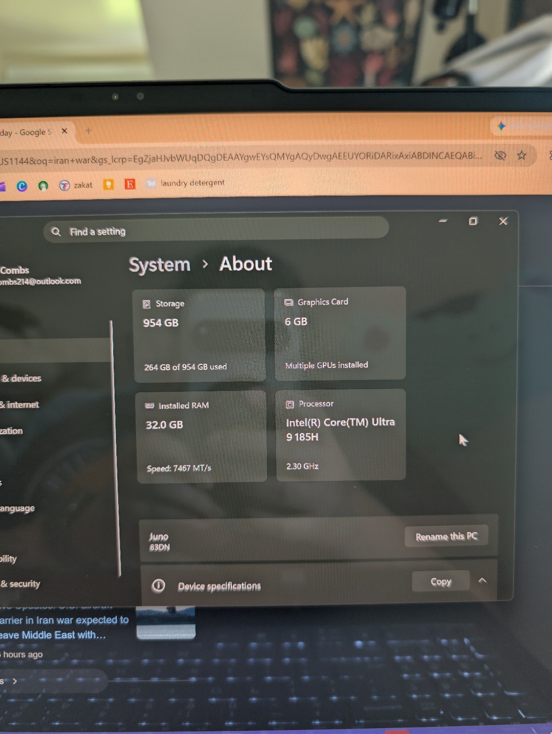Open a new browser tab with plus

pos(88,131)
